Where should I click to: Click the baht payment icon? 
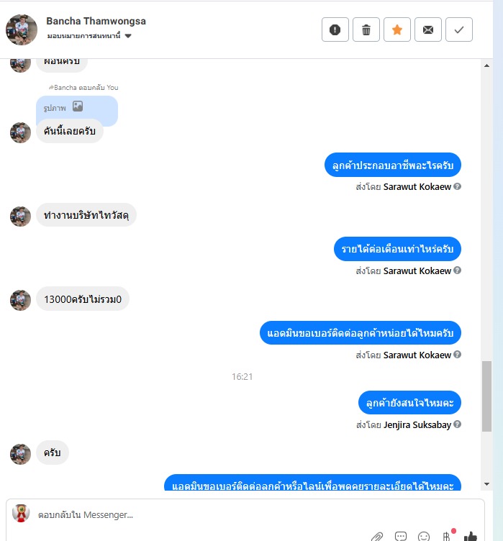click(x=447, y=536)
